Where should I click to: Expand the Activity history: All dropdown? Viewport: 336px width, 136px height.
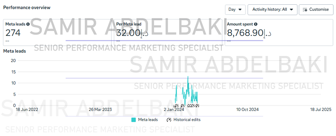272,10
